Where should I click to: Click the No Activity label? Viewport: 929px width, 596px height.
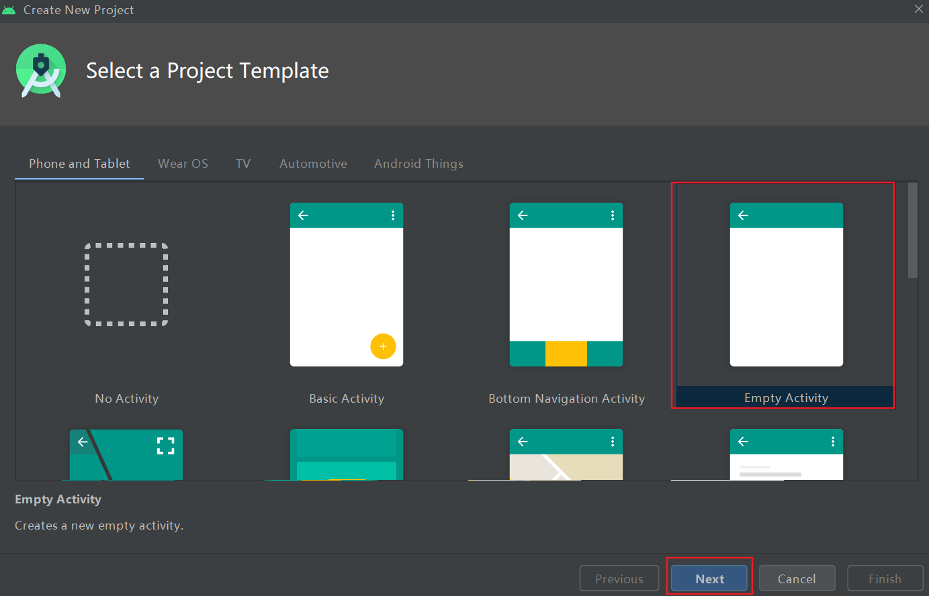[127, 399]
